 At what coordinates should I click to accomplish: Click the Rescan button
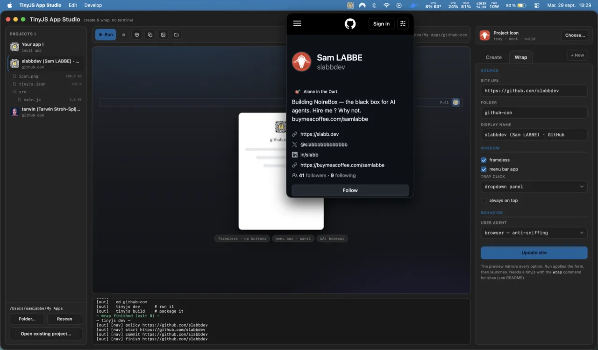[x=64, y=319]
